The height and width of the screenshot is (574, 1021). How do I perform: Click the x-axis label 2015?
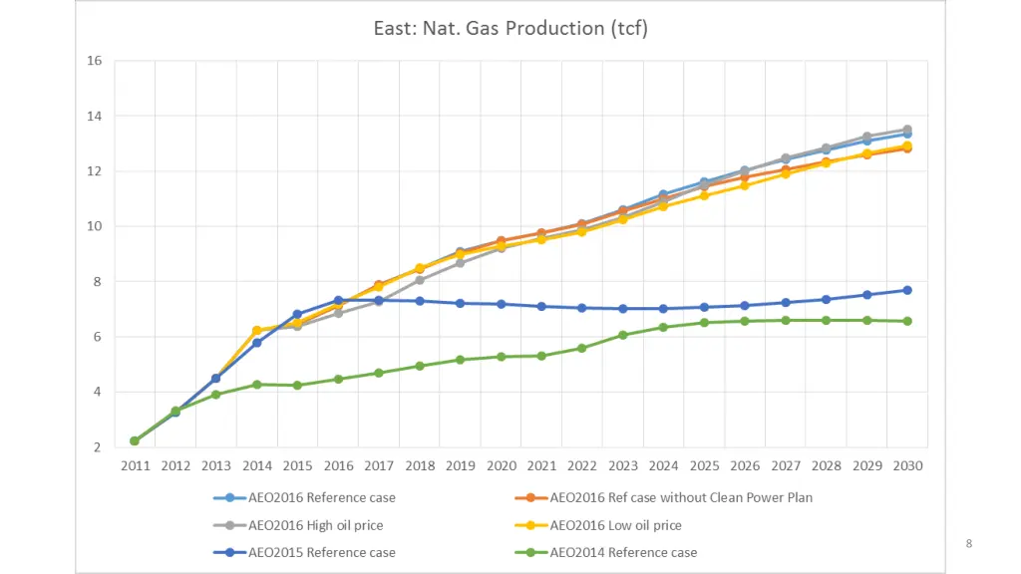[297, 466]
